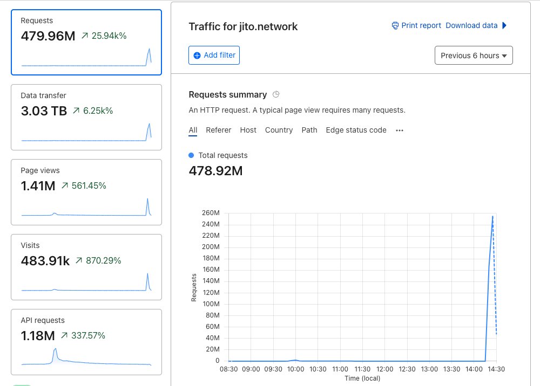Select the Visits metric card
This screenshot has height=386, width=540.
(x=86, y=267)
